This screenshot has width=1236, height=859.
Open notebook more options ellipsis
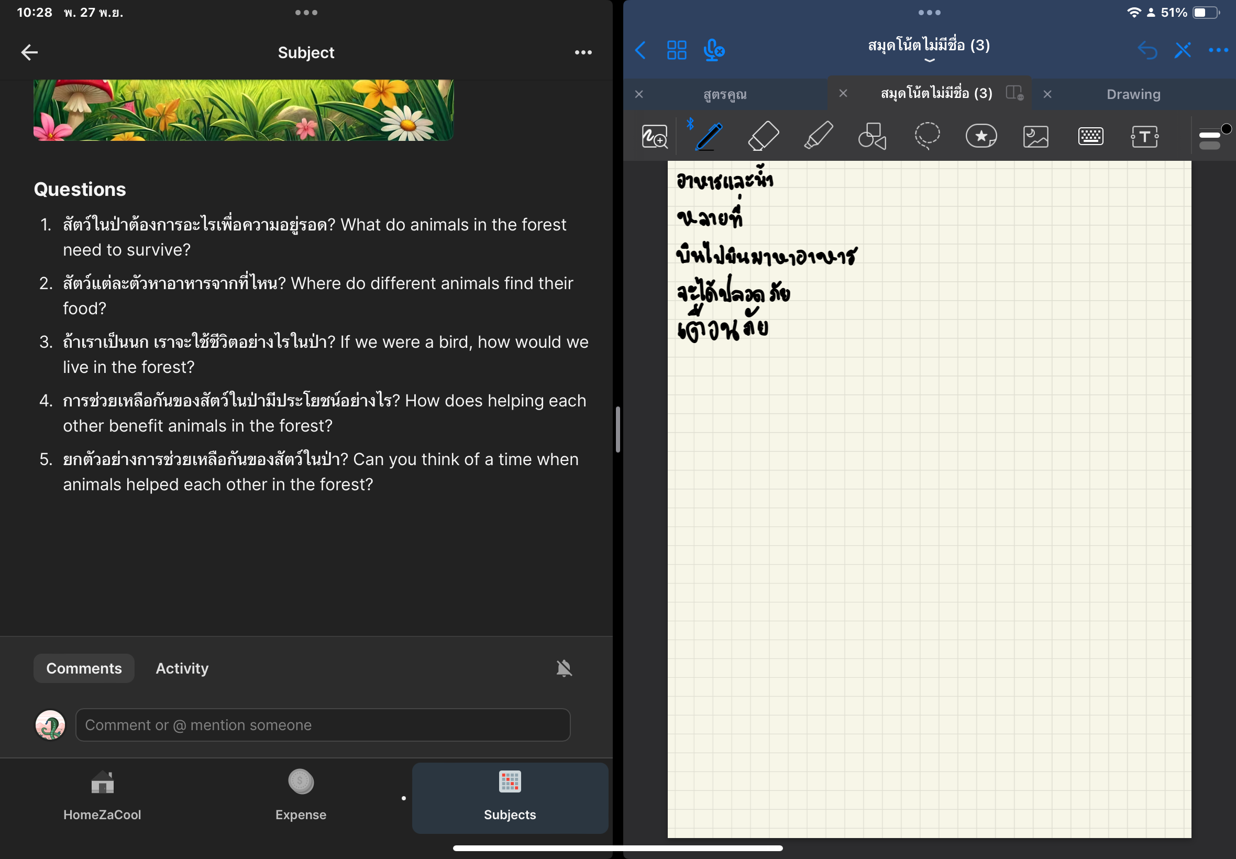coord(1218,51)
